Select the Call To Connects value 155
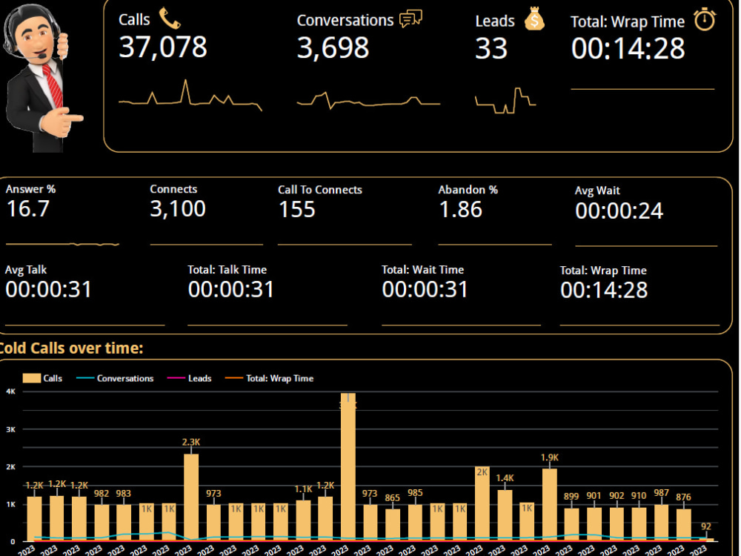This screenshot has width=741, height=556. pos(297,210)
